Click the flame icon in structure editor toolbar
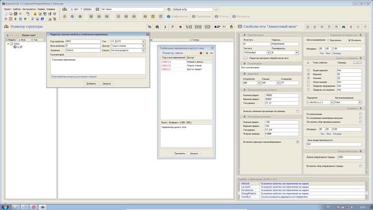The width and height of the screenshot is (373, 210). (231, 27)
